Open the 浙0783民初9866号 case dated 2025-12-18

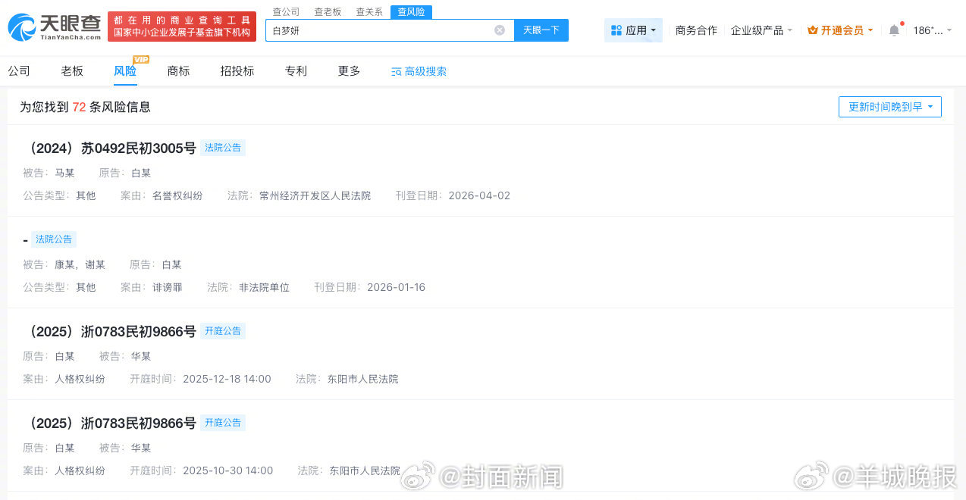coord(109,332)
